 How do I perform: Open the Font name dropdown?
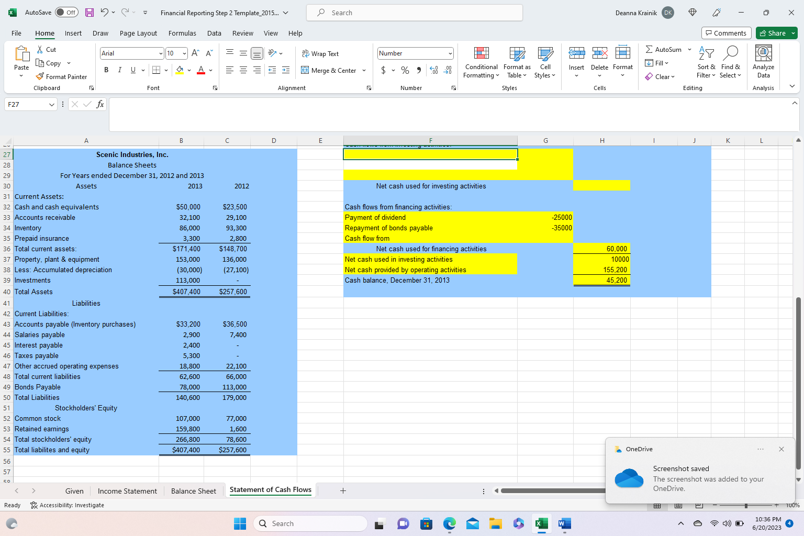pos(161,53)
